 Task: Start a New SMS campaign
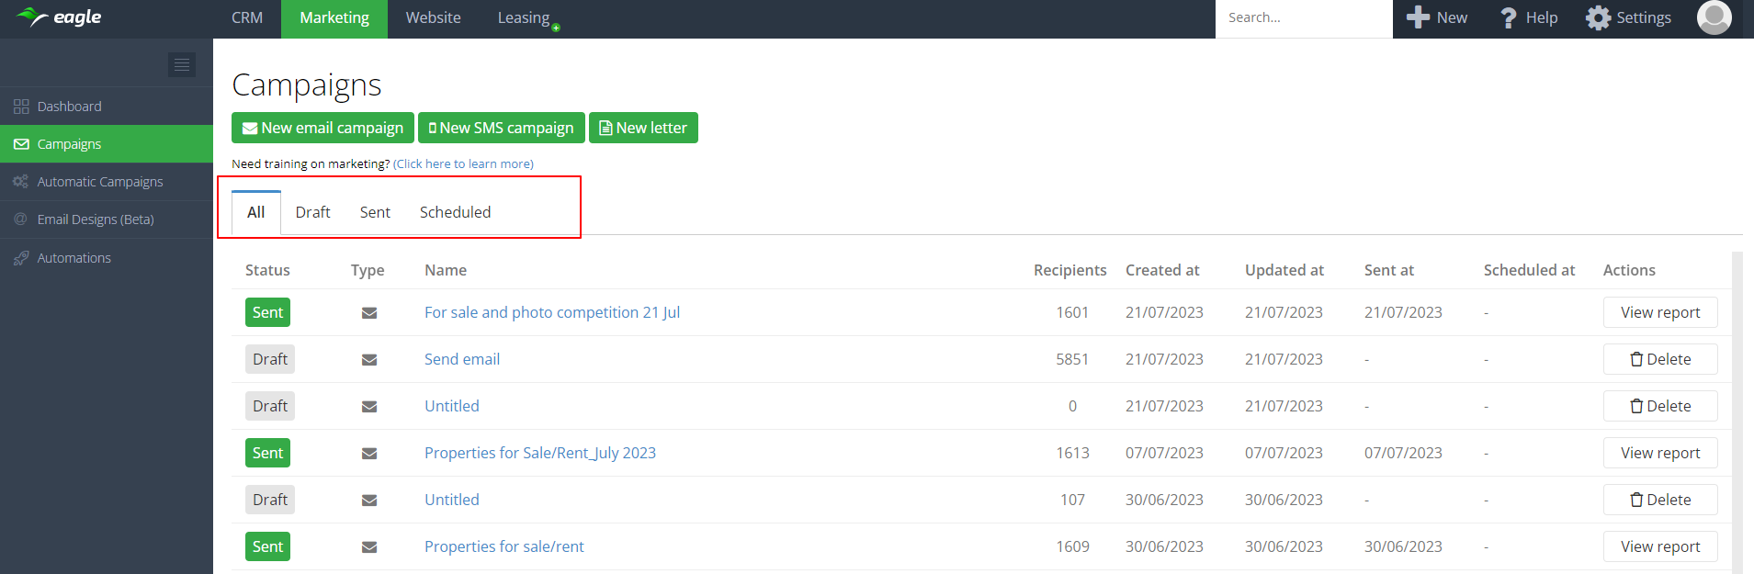501,128
